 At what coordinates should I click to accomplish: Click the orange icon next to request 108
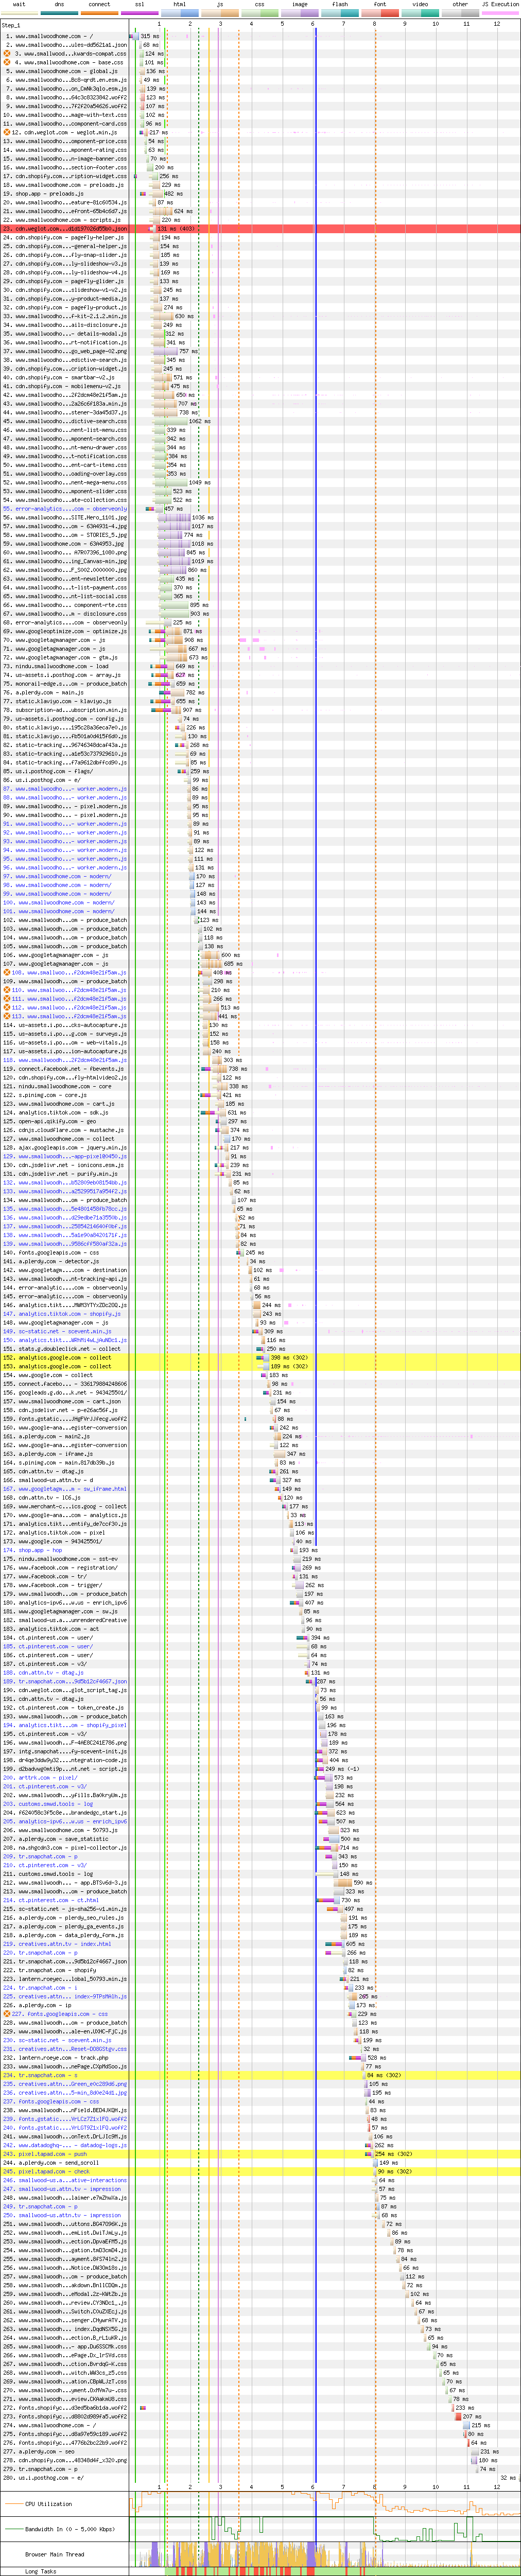pyautogui.click(x=7, y=972)
